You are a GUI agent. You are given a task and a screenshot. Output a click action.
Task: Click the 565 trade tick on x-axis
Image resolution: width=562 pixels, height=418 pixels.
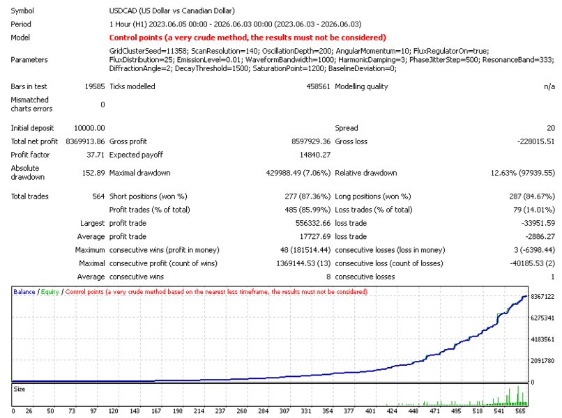point(520,411)
